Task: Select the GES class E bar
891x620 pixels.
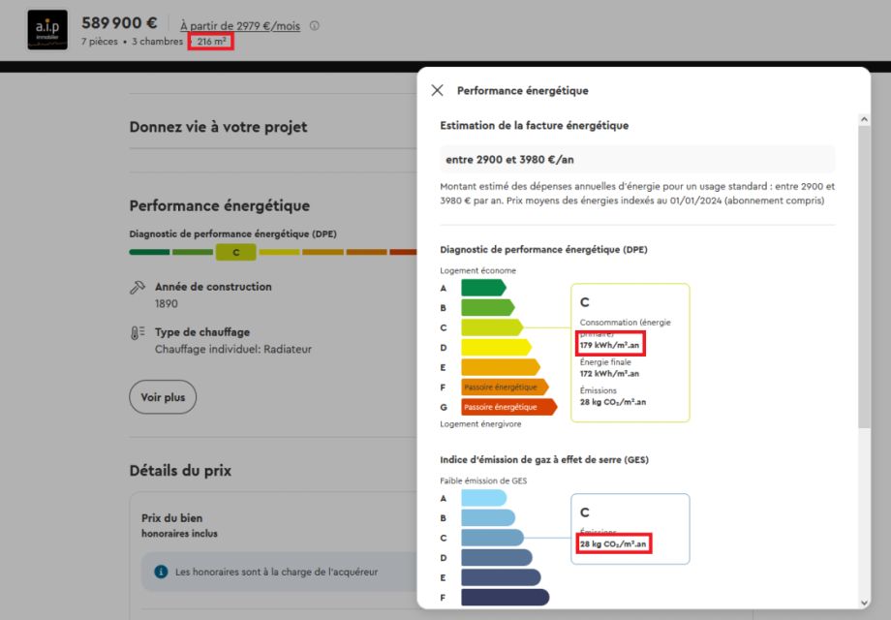Action: [x=501, y=578]
